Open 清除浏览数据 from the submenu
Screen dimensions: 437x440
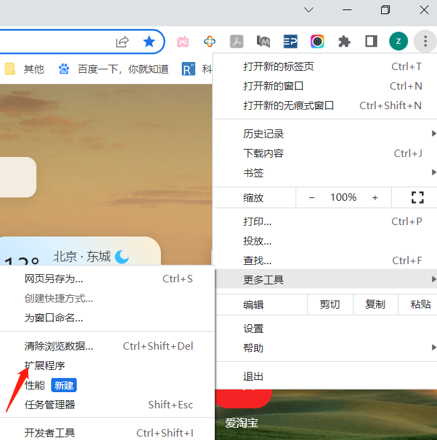point(59,346)
